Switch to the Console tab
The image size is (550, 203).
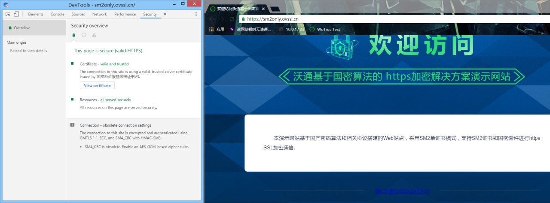click(58, 14)
